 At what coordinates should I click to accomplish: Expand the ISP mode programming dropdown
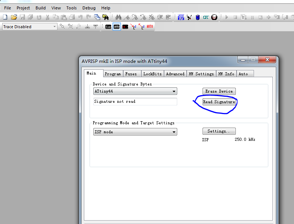135,132
